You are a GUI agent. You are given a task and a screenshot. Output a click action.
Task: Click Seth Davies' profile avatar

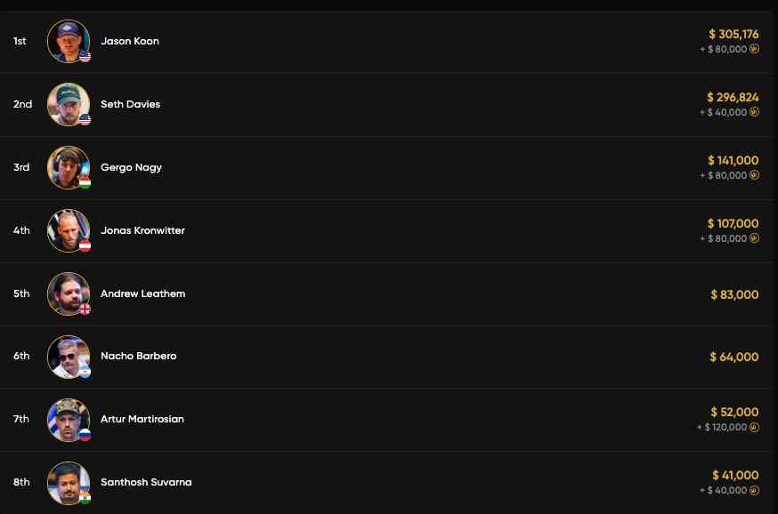tap(69, 104)
